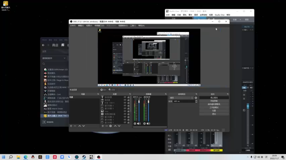This screenshot has width=286, height=160.
Task: Enable studio mode button
Action: click(x=214, y=108)
